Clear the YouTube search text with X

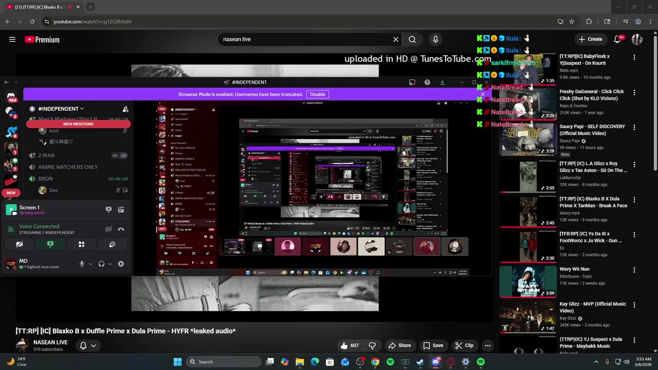396,40
